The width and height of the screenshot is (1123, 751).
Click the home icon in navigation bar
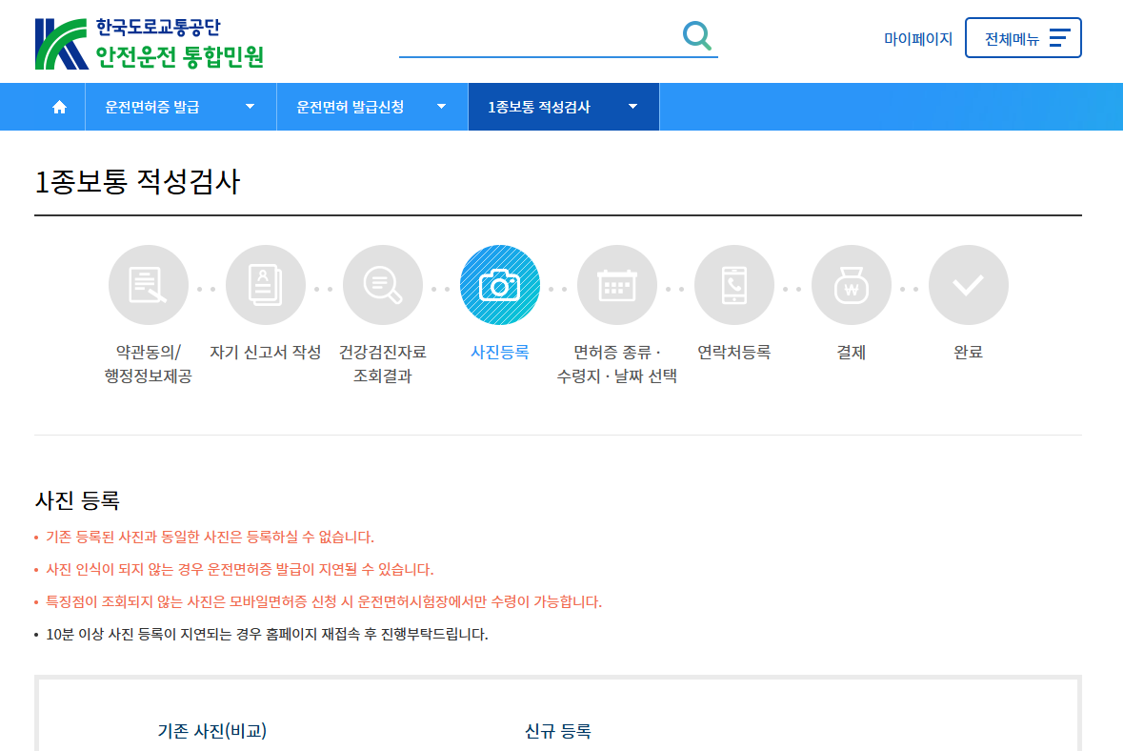[x=60, y=107]
